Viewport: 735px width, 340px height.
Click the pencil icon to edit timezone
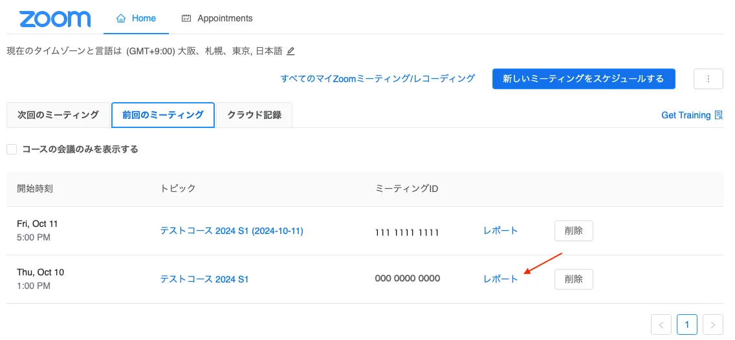pos(291,51)
